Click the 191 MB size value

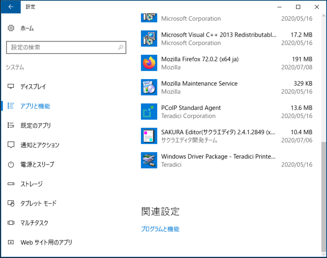(x=302, y=59)
